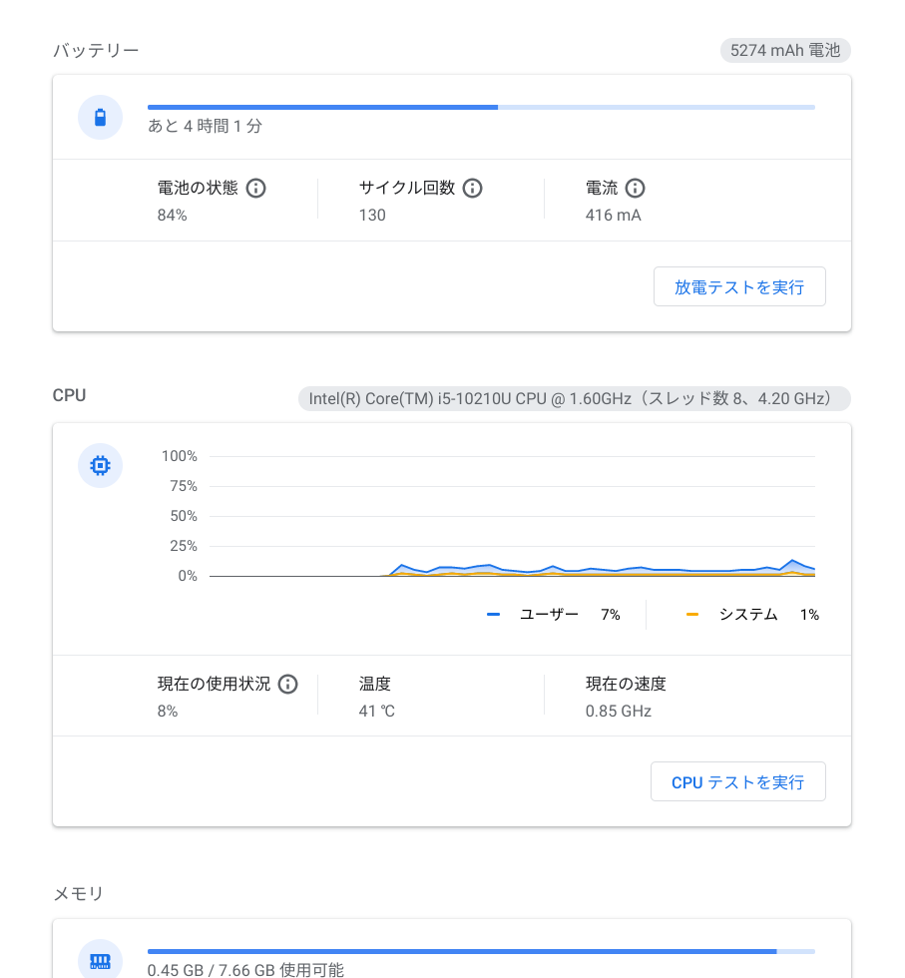Click the システム legend entry
The width and height of the screenshot is (905, 978).
pos(748,615)
